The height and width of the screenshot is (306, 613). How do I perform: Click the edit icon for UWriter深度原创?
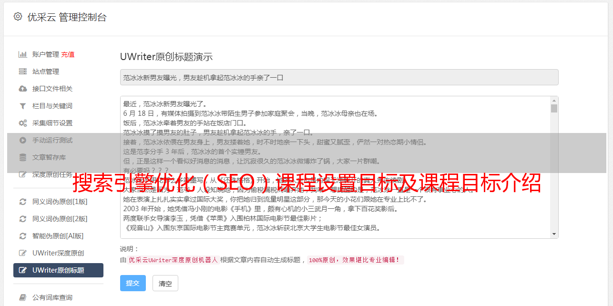tap(22, 253)
